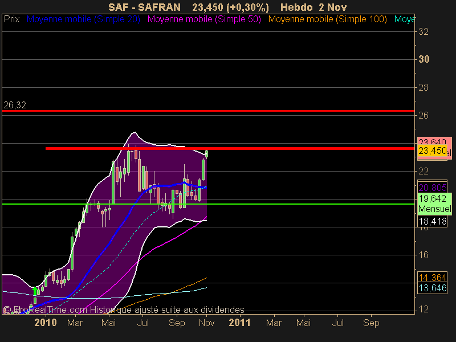This screenshot has width=456, height=342.
Task: Click the '16' price axis label
Action: pyautogui.click(x=424, y=255)
